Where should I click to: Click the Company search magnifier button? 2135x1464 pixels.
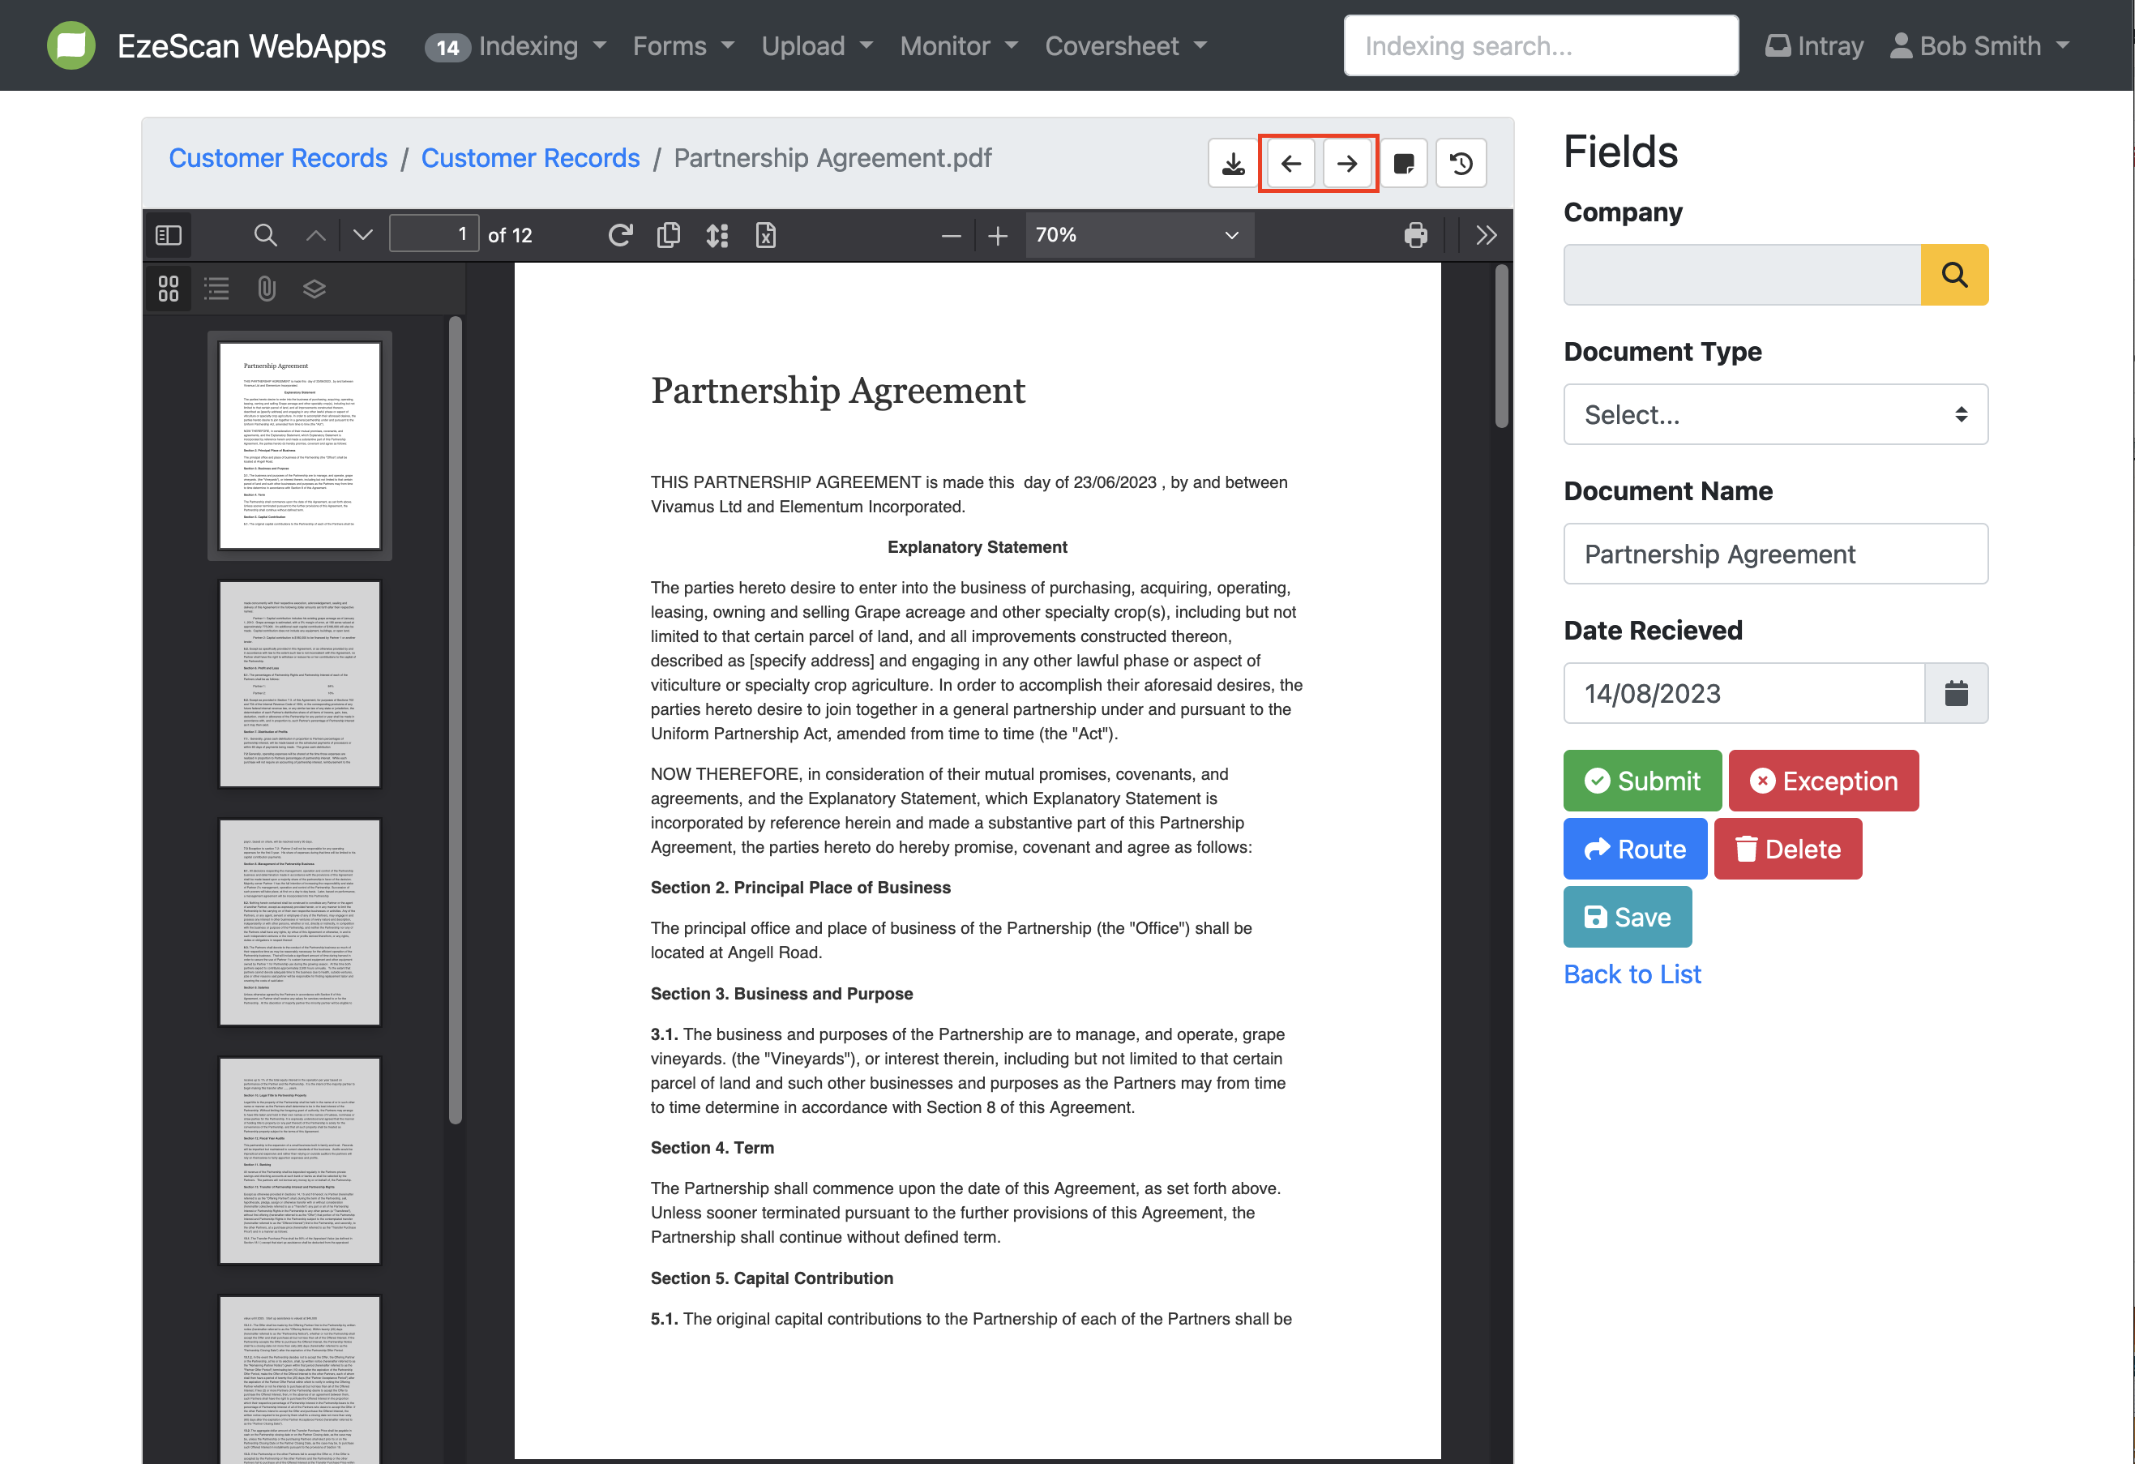(1954, 275)
